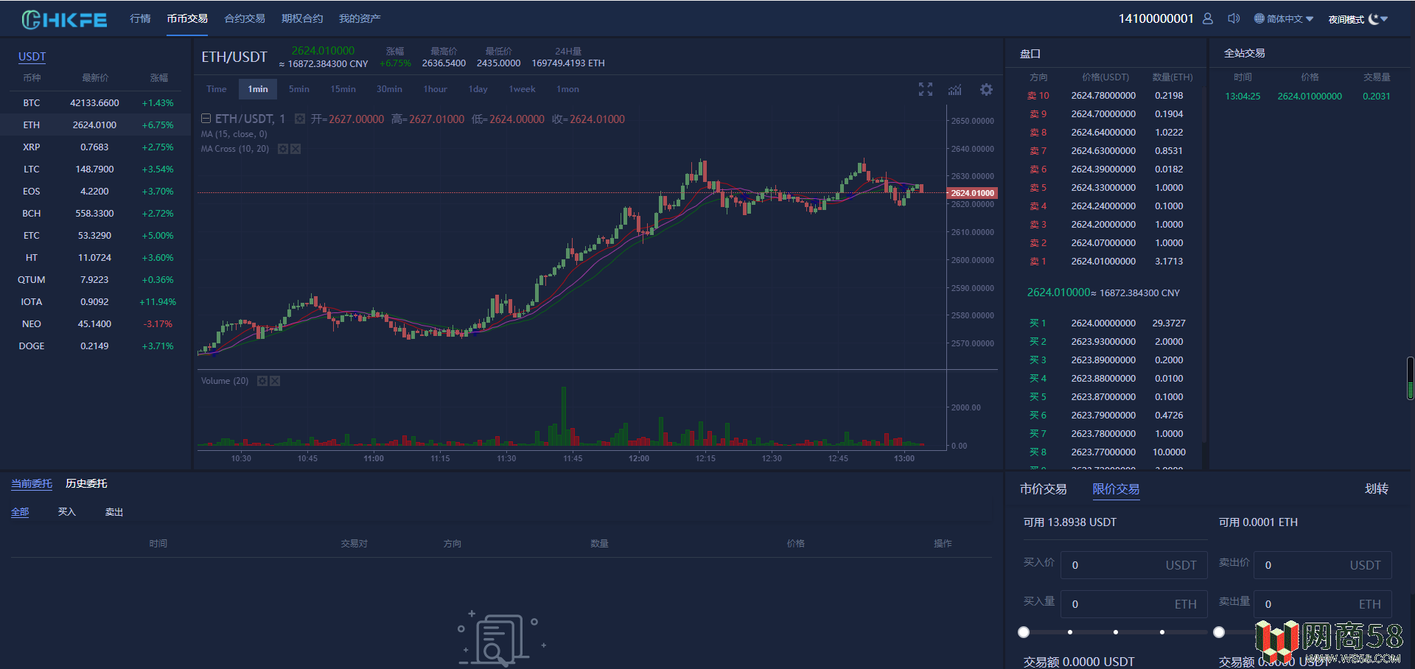Switch to 市价交易 market order
Image resolution: width=1415 pixels, height=669 pixels.
pyautogui.click(x=1043, y=488)
